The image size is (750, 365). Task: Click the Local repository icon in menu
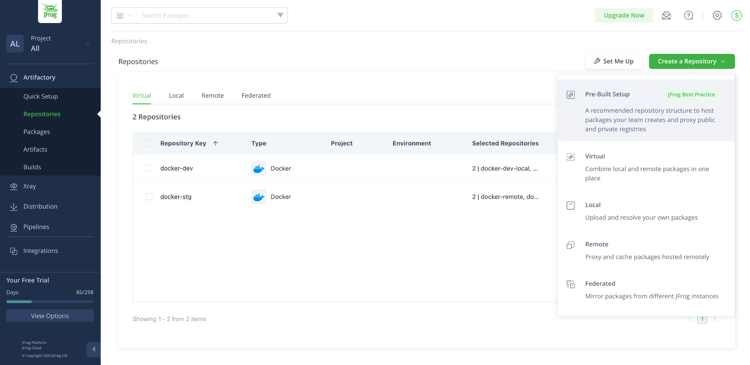coord(571,206)
